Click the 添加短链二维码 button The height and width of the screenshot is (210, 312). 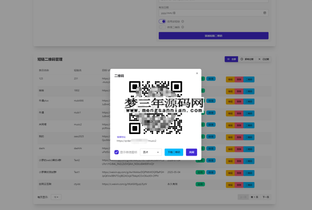pyautogui.click(x=214, y=36)
